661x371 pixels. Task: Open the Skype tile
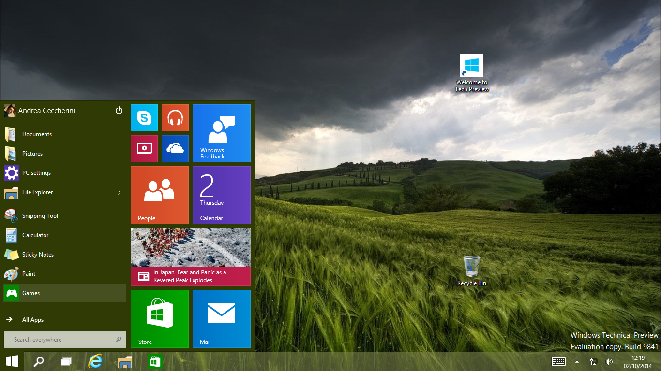144,118
